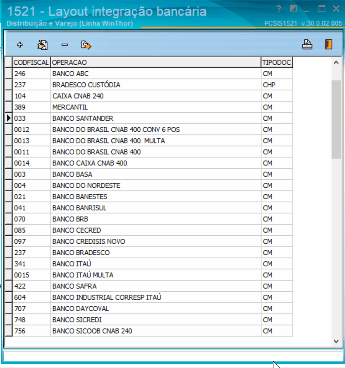Click the title bar theme square icon
This screenshot has width=345, height=368.
(x=293, y=9)
